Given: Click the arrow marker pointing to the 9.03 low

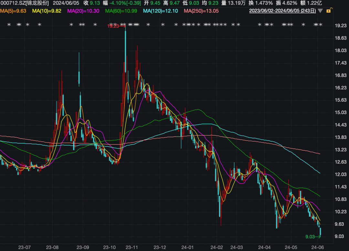Looking at the screenshot, I should coord(318,237).
